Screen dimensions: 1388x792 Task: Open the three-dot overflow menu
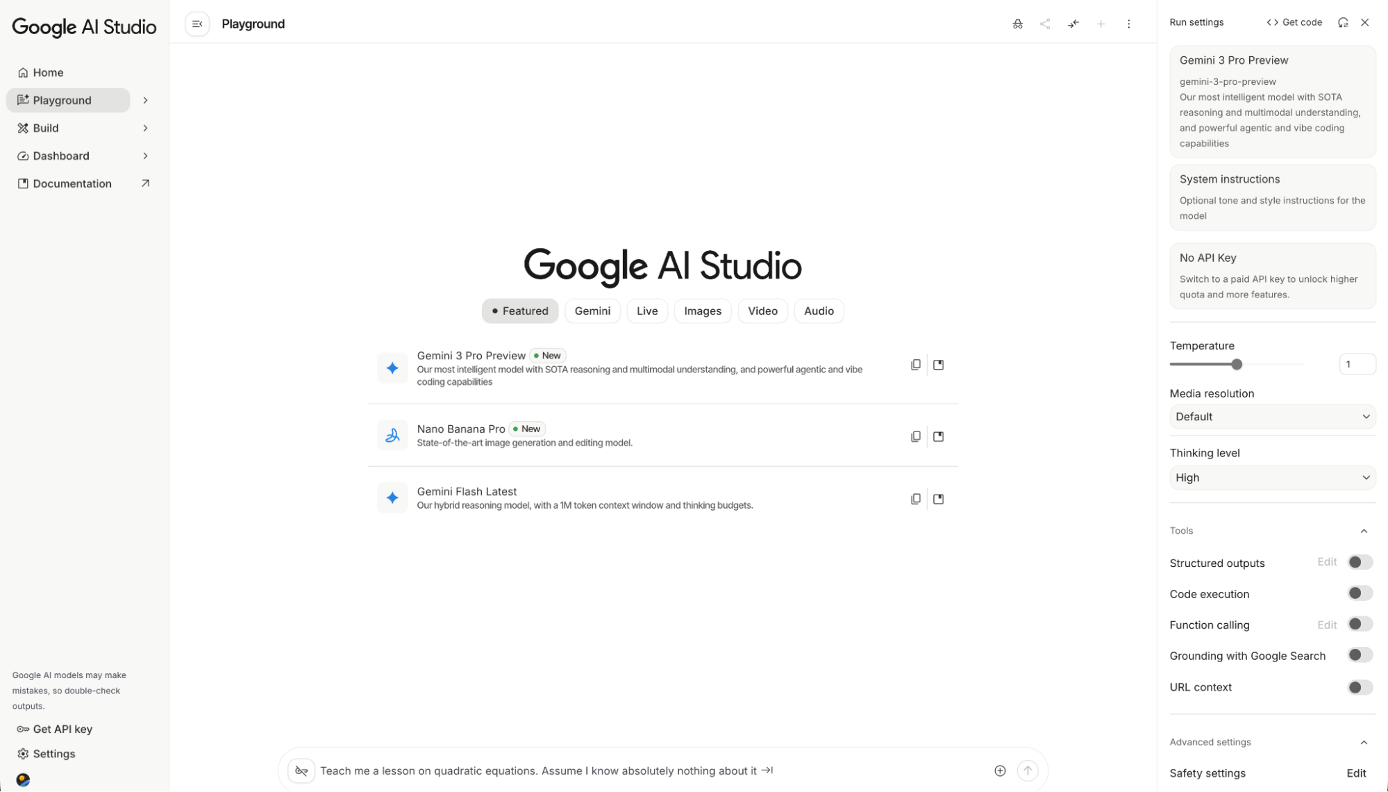1128,24
